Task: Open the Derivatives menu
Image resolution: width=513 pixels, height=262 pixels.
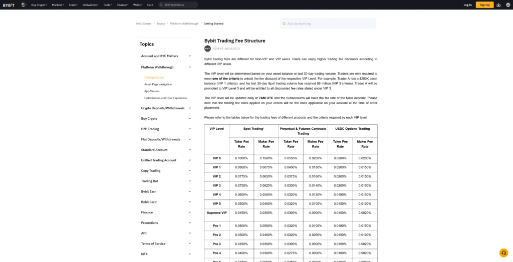Action: (90, 5)
